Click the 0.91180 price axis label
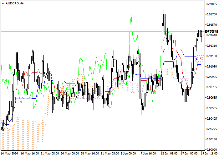The image size is (219, 157). [x=211, y=56]
